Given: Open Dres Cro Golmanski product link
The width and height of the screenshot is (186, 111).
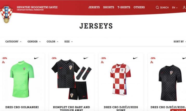Looking at the screenshot, I should [x=22, y=107].
